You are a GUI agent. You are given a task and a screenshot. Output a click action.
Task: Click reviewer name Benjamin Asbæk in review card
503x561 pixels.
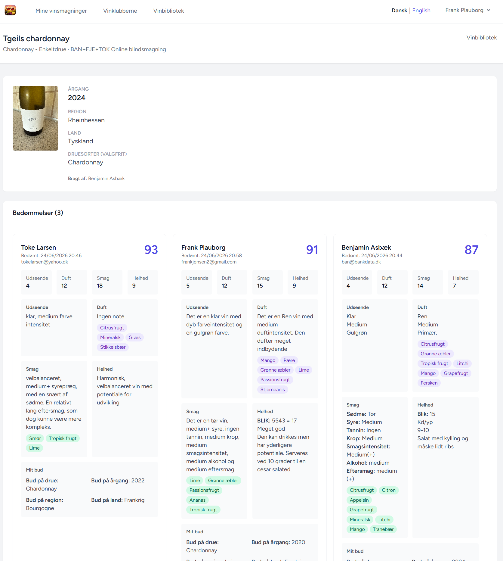coord(366,248)
